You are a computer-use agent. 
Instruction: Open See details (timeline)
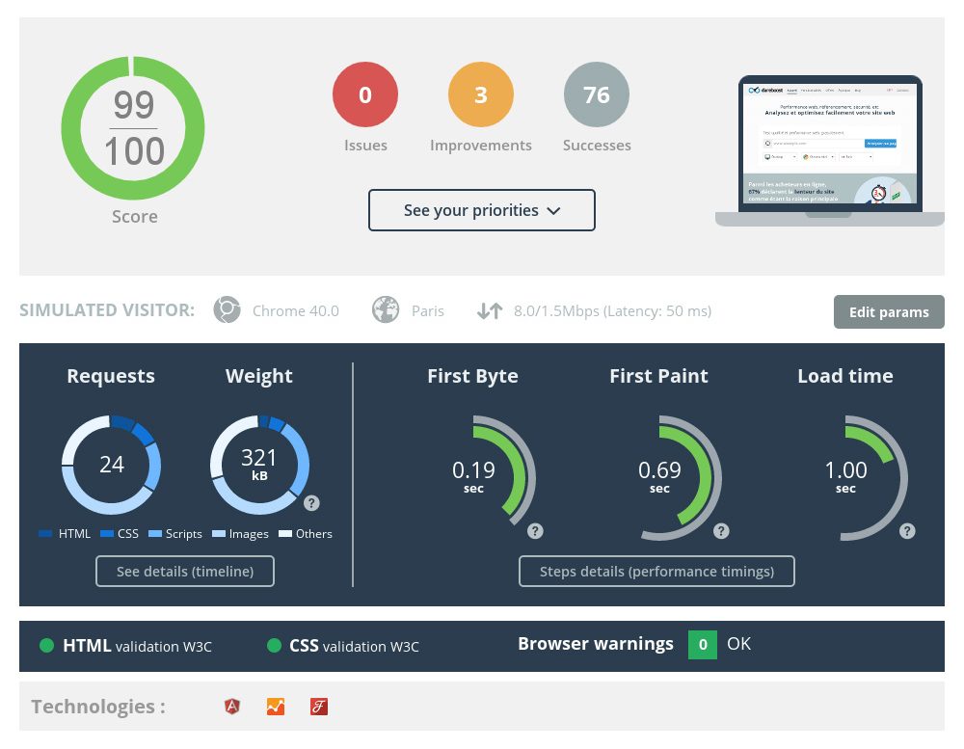(x=185, y=572)
